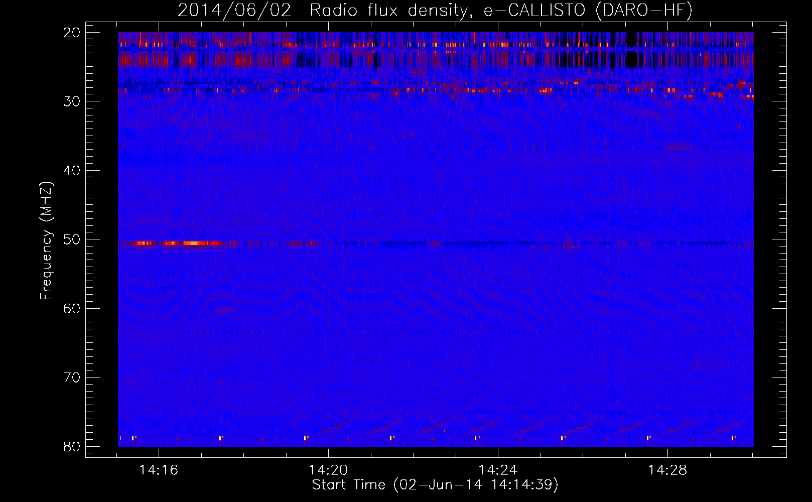Screen dimensions: 812x502
Task: Select the 80 frequency tick label
Action: (72, 447)
